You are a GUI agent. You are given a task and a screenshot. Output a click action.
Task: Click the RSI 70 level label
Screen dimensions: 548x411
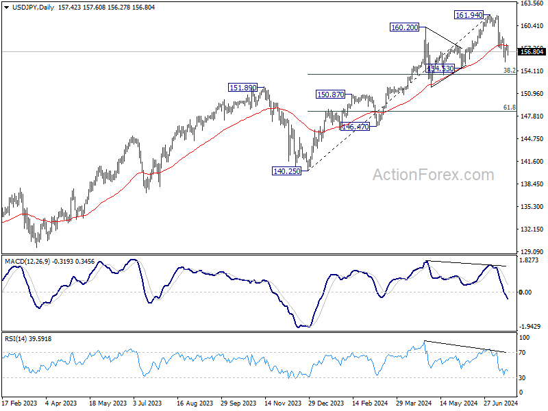point(522,353)
